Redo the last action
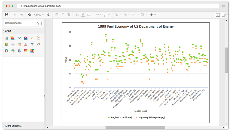 [21, 15]
